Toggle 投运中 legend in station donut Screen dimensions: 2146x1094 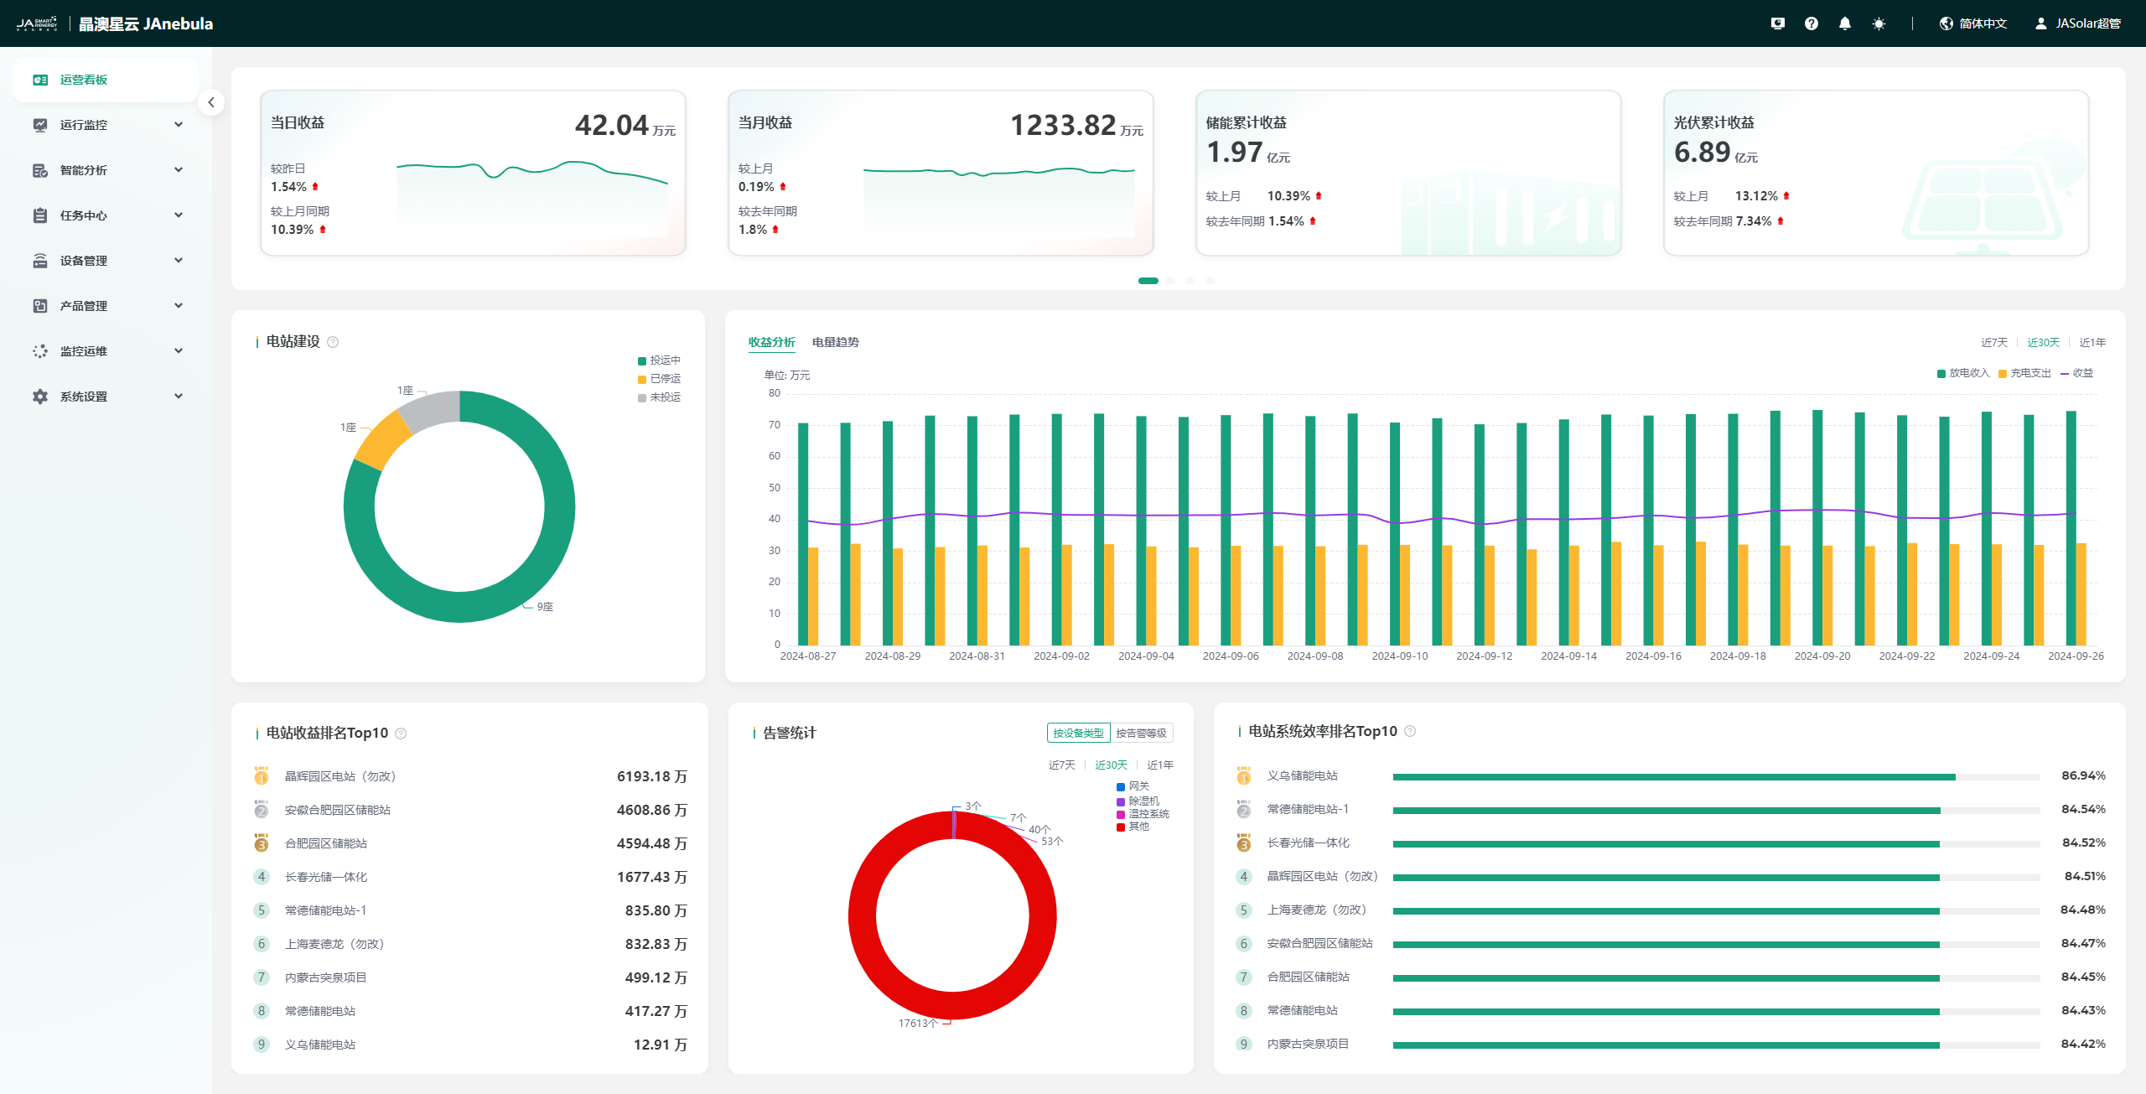(x=659, y=360)
